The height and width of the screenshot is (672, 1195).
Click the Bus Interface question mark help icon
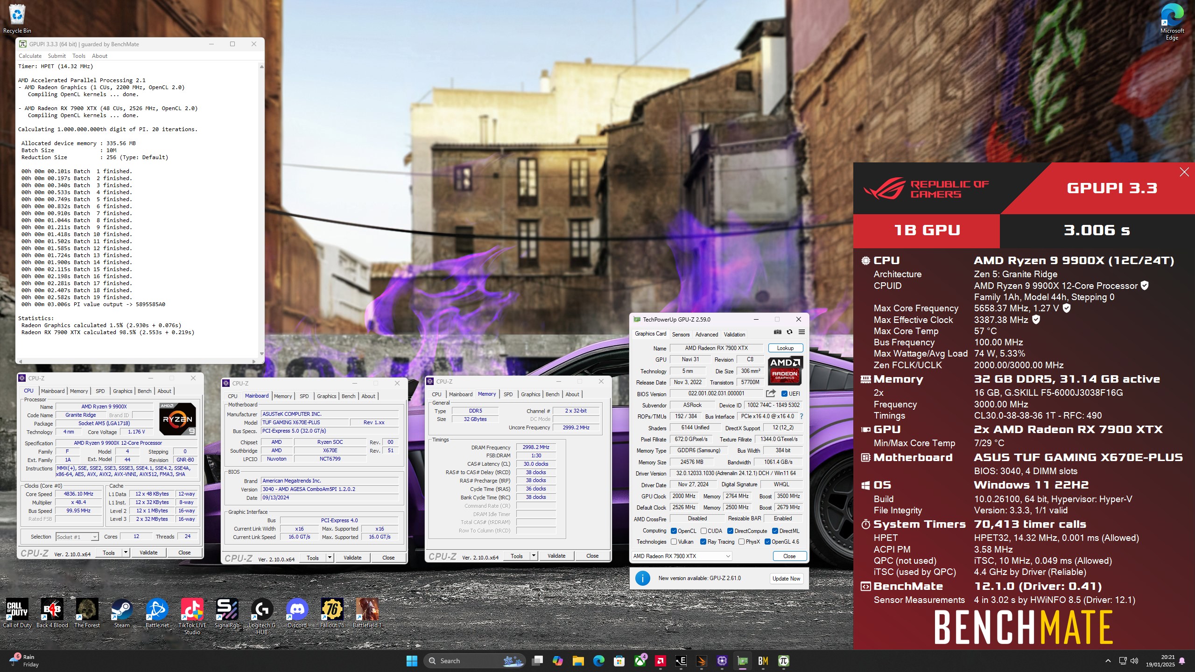coord(801,416)
